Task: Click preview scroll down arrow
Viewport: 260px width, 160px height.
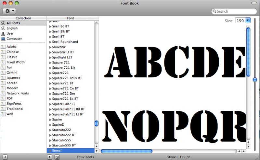Action: [x=248, y=146]
